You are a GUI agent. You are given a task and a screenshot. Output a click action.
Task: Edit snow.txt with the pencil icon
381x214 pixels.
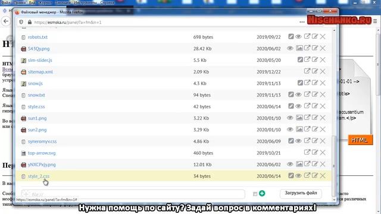click(291, 95)
